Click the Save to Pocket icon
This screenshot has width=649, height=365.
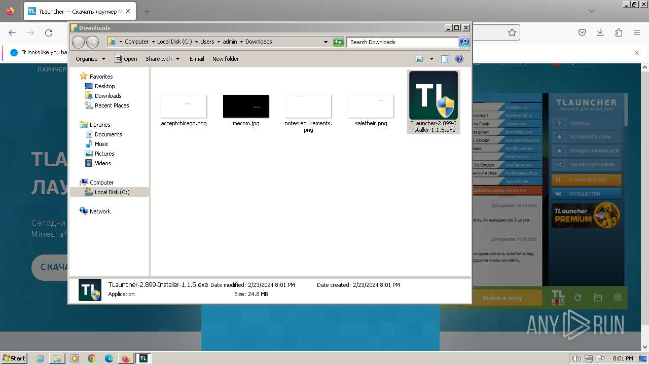(582, 32)
